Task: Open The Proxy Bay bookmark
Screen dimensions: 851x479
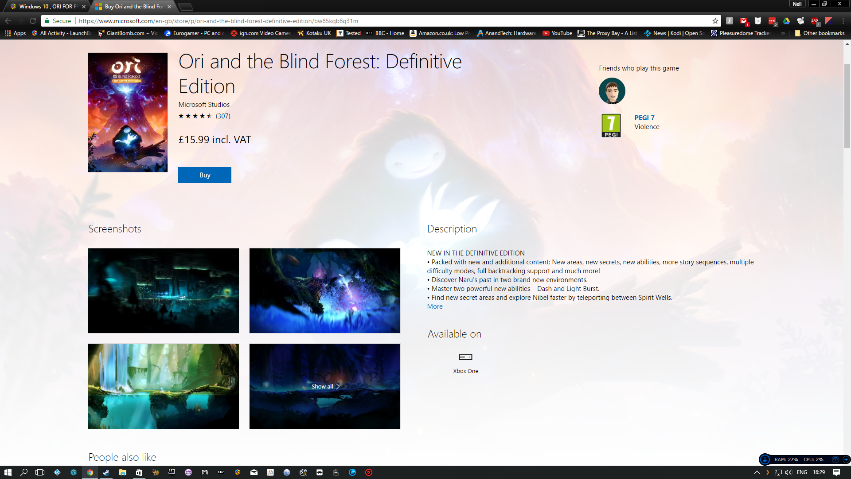Action: tap(608, 33)
